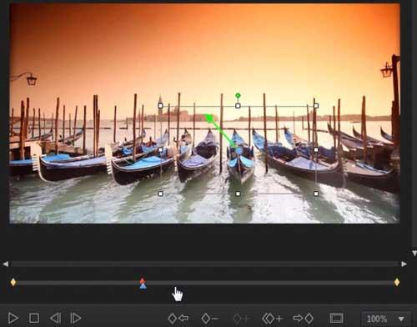Stop playback with the square Stop button

pyautogui.click(x=34, y=318)
